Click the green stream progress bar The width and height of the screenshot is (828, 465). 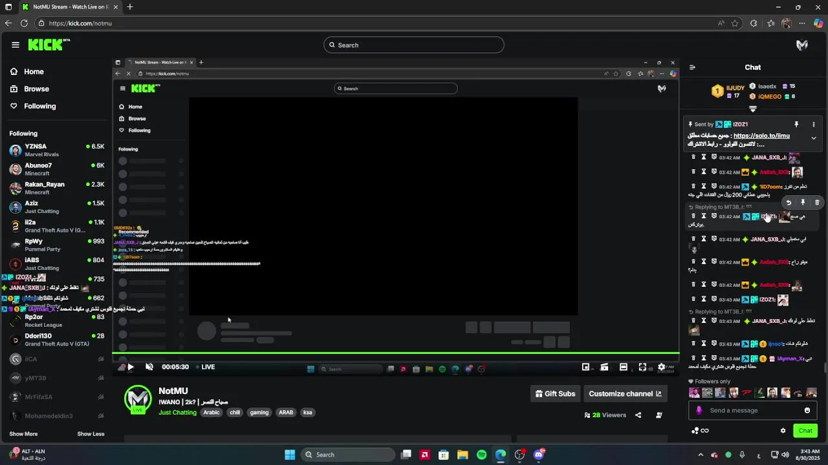click(396, 353)
